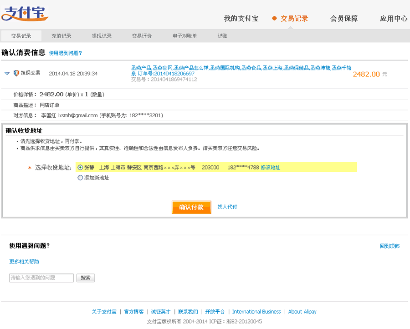Click the orange 确认付款 button
The image size is (410, 329).
click(x=191, y=207)
